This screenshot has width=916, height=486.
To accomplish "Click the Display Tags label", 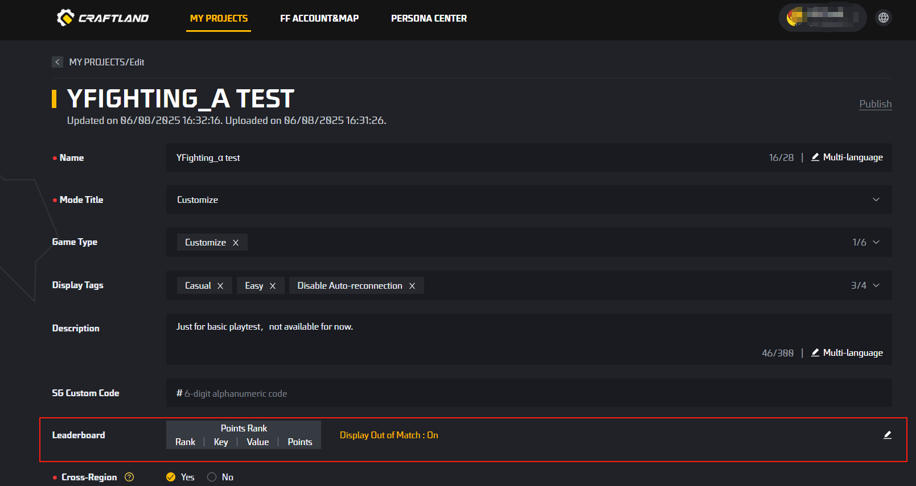I will pyautogui.click(x=78, y=285).
